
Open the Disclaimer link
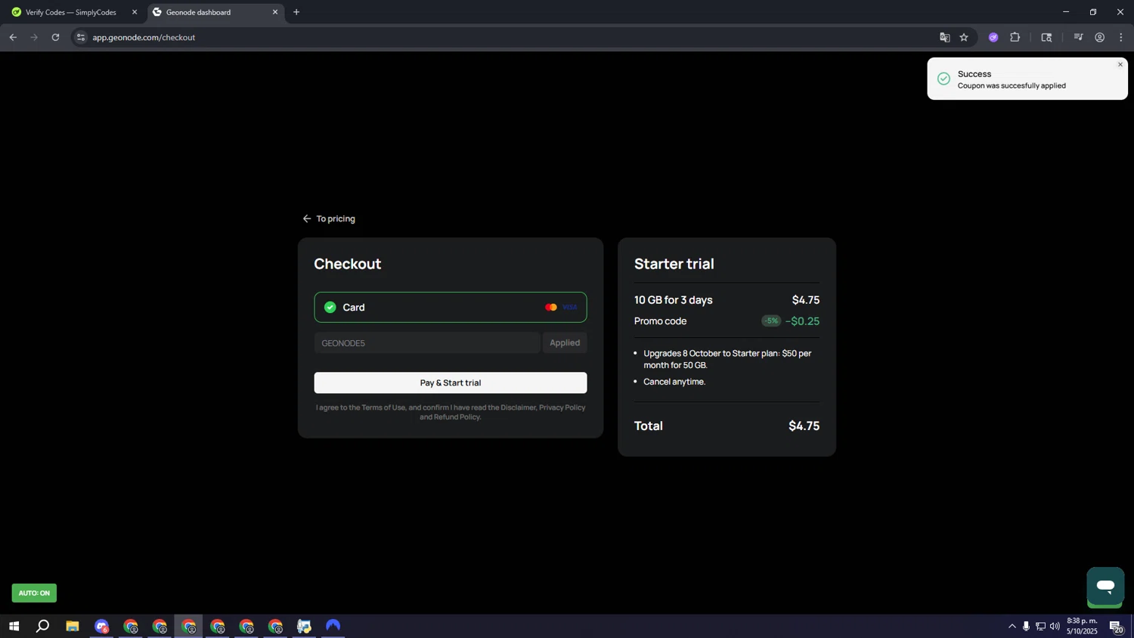click(518, 407)
